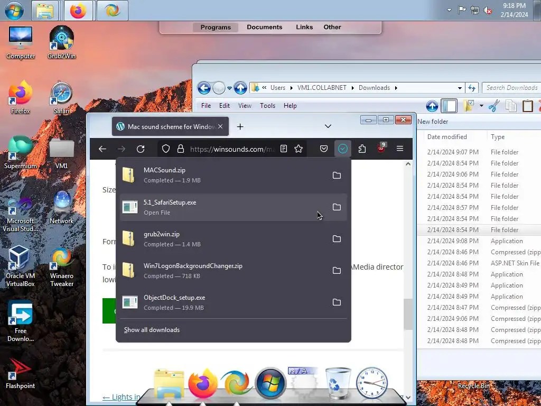Select the Network desktop icon
Image resolution: width=541 pixels, height=406 pixels.
tap(61, 207)
